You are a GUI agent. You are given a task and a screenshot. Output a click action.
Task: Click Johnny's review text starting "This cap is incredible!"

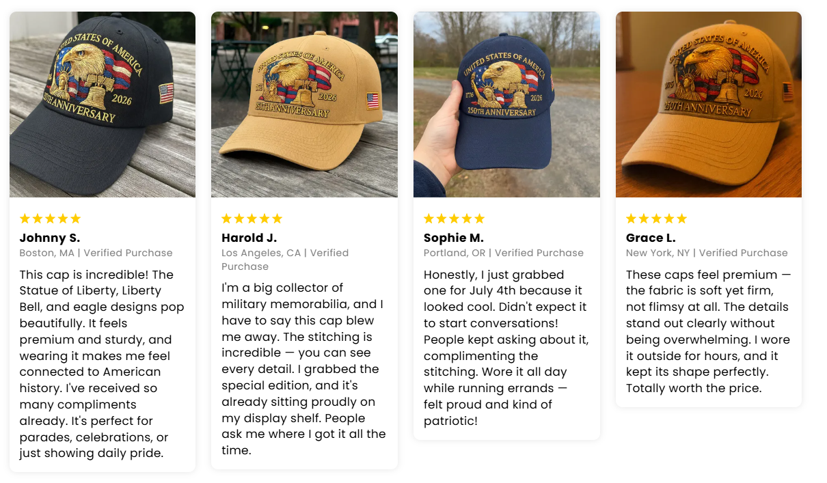[x=102, y=363]
